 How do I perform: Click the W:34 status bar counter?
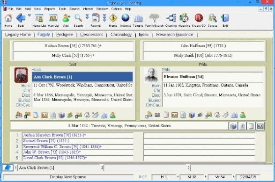tap(220, 177)
